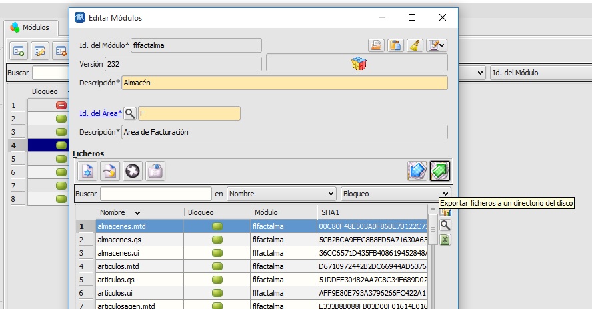The height and width of the screenshot is (309, 592).
Task: Select the articulosagen.mtd file name
Action: pos(126,306)
